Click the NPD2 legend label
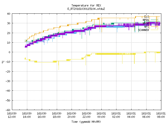The height and width of the screenshot is (124, 166). click(146, 23)
